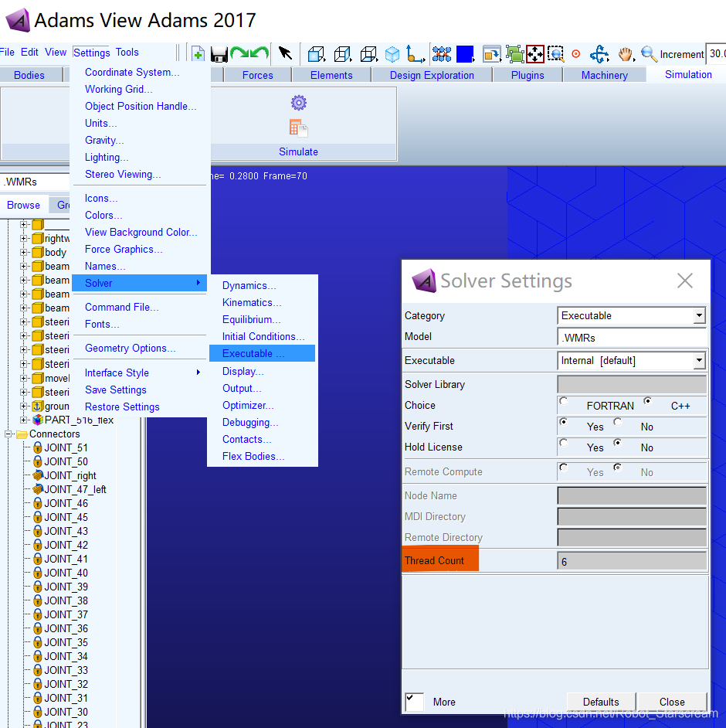Viewport: 726px width, 728px height.
Task: Set Verify First to Yes
Action: [564, 421]
